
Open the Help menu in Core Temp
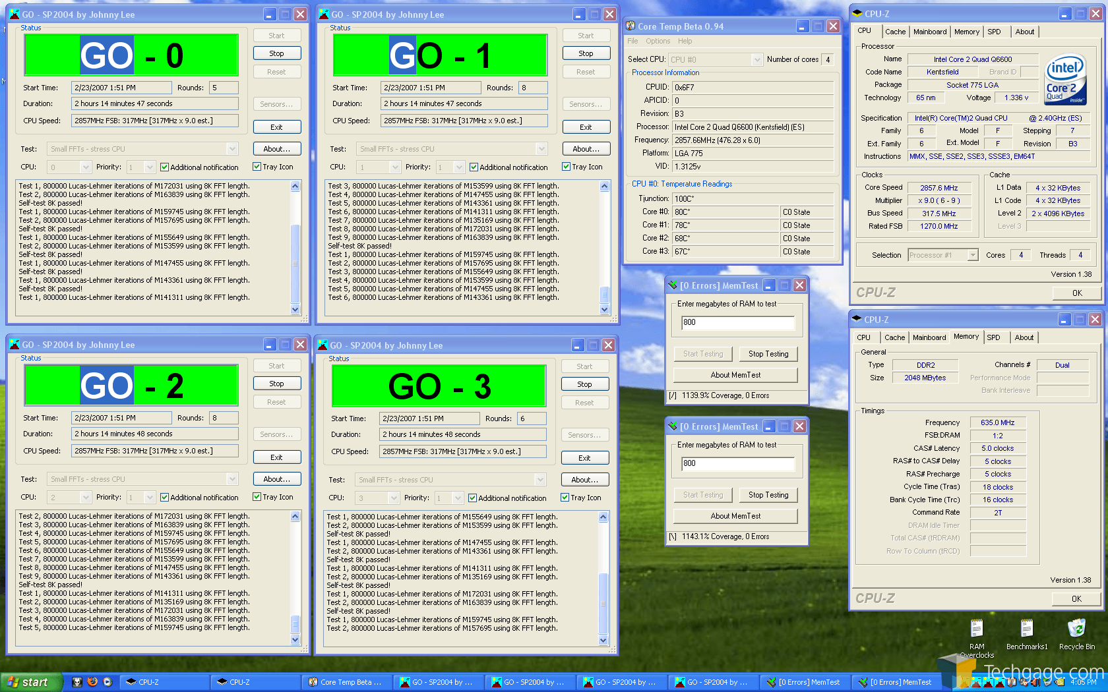click(685, 41)
